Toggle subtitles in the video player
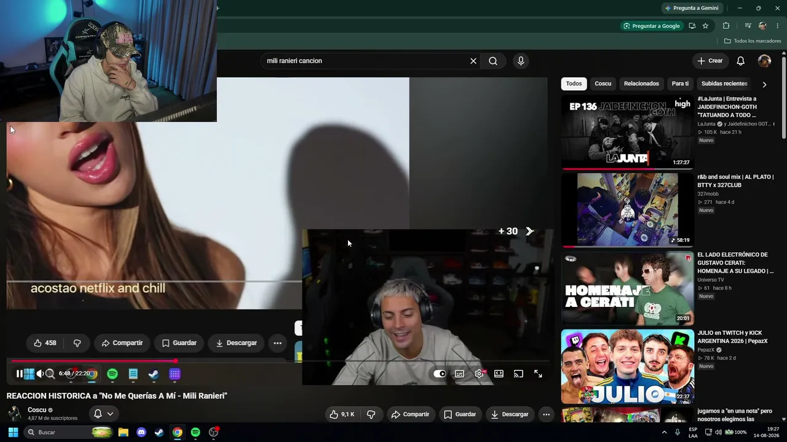 coord(459,374)
